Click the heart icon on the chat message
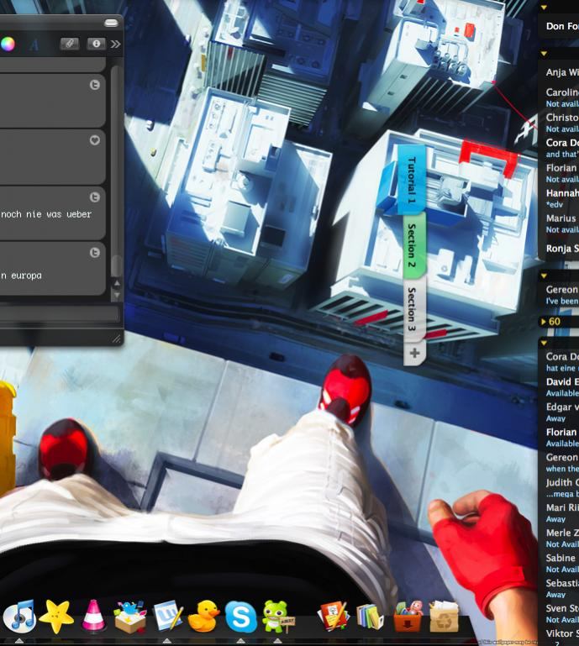Viewport: 579px width, 646px height. click(x=95, y=140)
